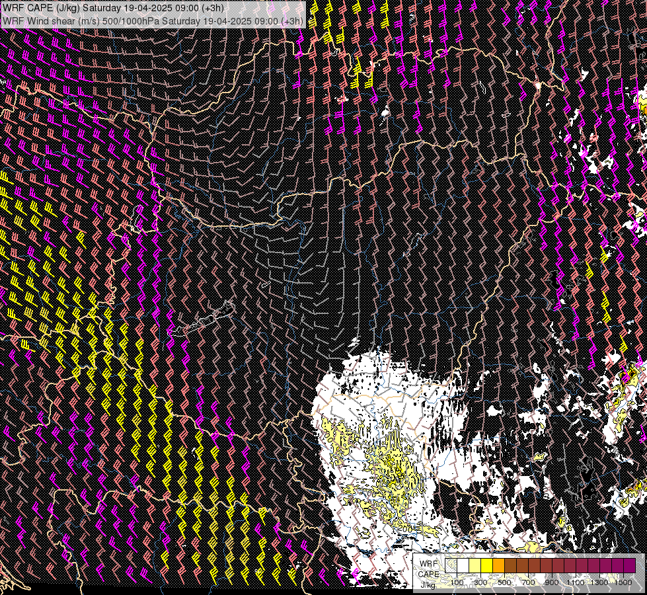Image resolution: width=647 pixels, height=595 pixels.
Task: Click the 100 legend label
Action: pos(457,582)
